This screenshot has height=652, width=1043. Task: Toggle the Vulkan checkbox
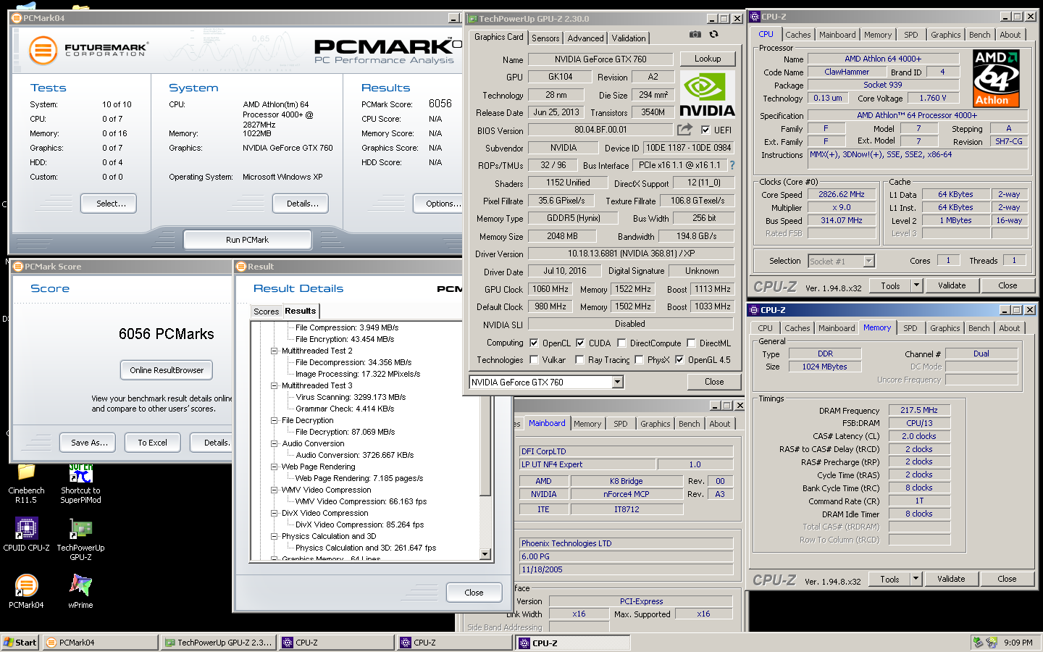coord(534,359)
